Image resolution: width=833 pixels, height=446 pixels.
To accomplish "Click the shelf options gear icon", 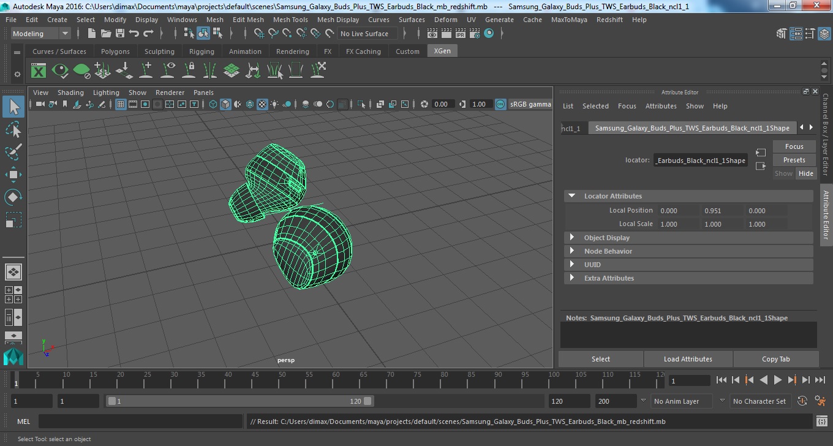I will [x=17, y=74].
